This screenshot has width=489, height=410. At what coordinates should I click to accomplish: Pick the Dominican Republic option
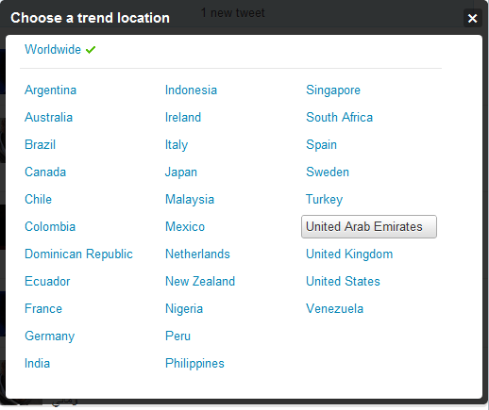point(78,254)
